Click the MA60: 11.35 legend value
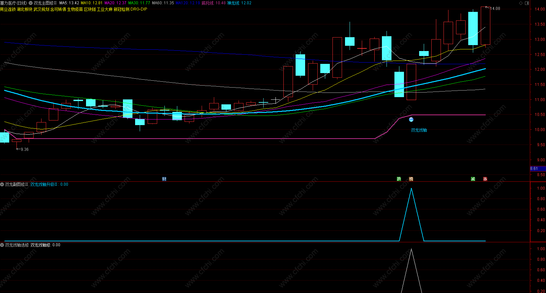The width and height of the screenshot is (546, 293). 163,3
